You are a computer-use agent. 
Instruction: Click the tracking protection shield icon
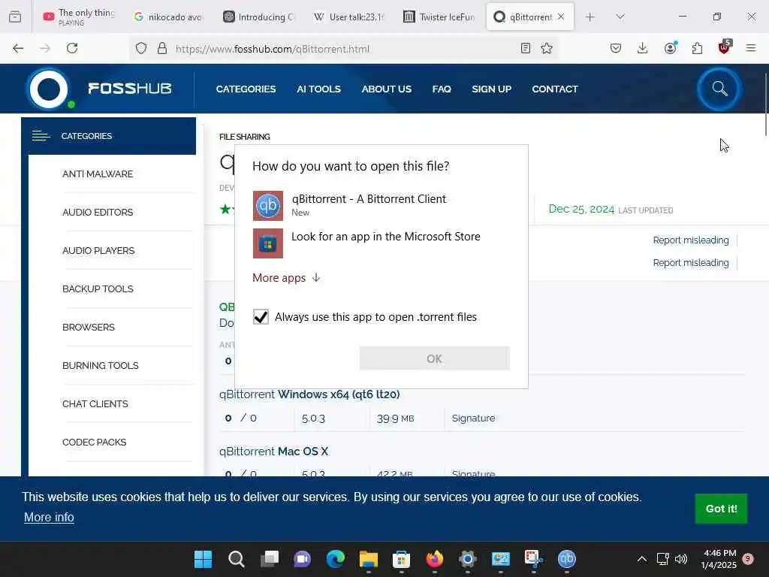coord(141,49)
